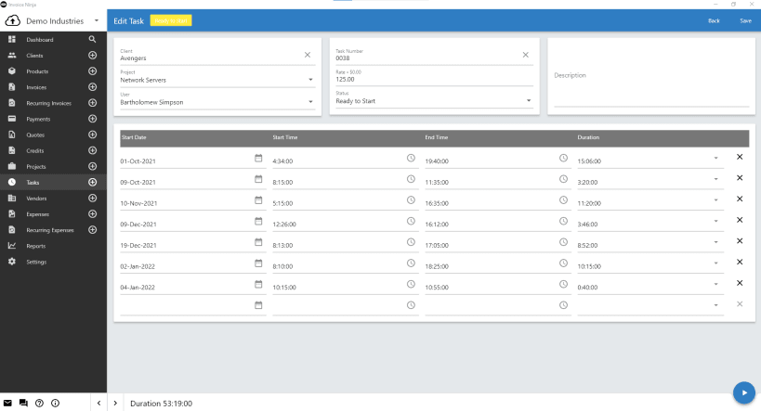Open Projects section in sidebar
Image resolution: width=761 pixels, height=411 pixels.
(x=36, y=167)
